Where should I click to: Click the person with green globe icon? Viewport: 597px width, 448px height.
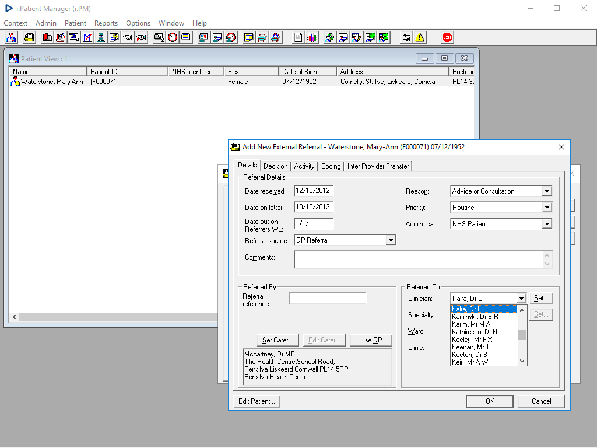(x=370, y=37)
